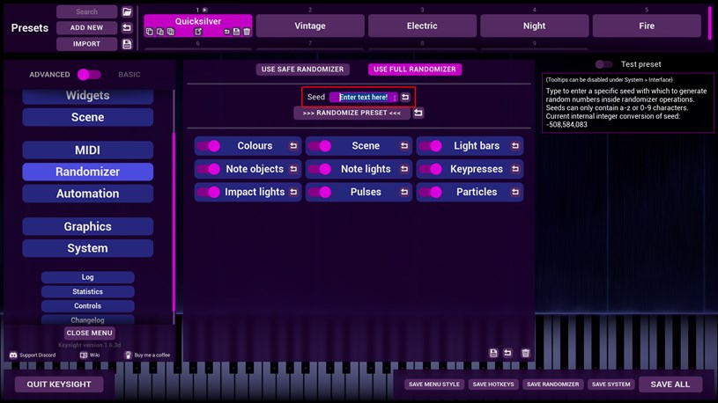718x403 pixels.
Task: Open the Log page
Action: click(87, 277)
